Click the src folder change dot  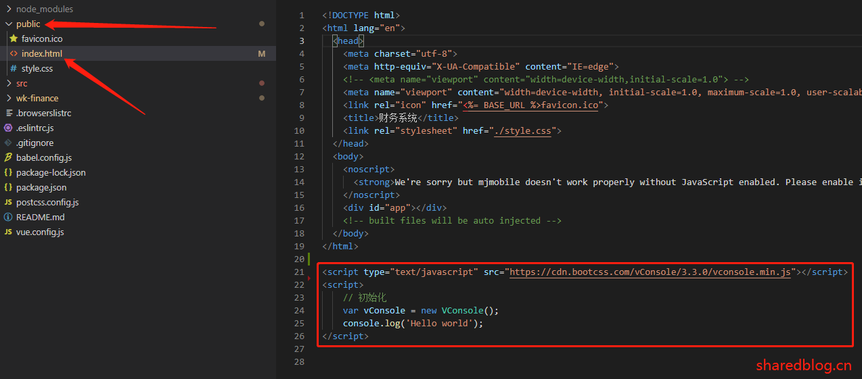click(x=262, y=83)
